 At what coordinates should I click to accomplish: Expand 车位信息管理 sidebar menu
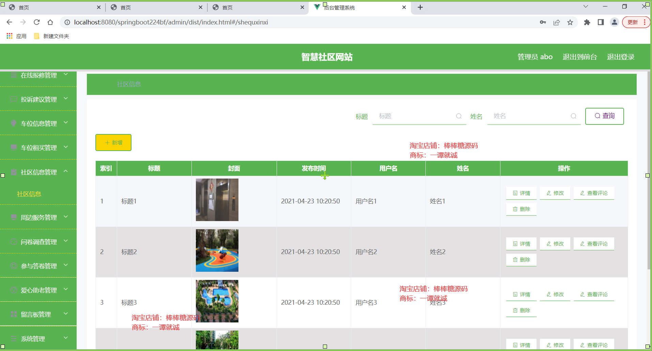(x=38, y=123)
